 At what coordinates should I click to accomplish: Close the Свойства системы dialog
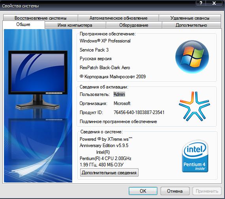coord(214,3)
